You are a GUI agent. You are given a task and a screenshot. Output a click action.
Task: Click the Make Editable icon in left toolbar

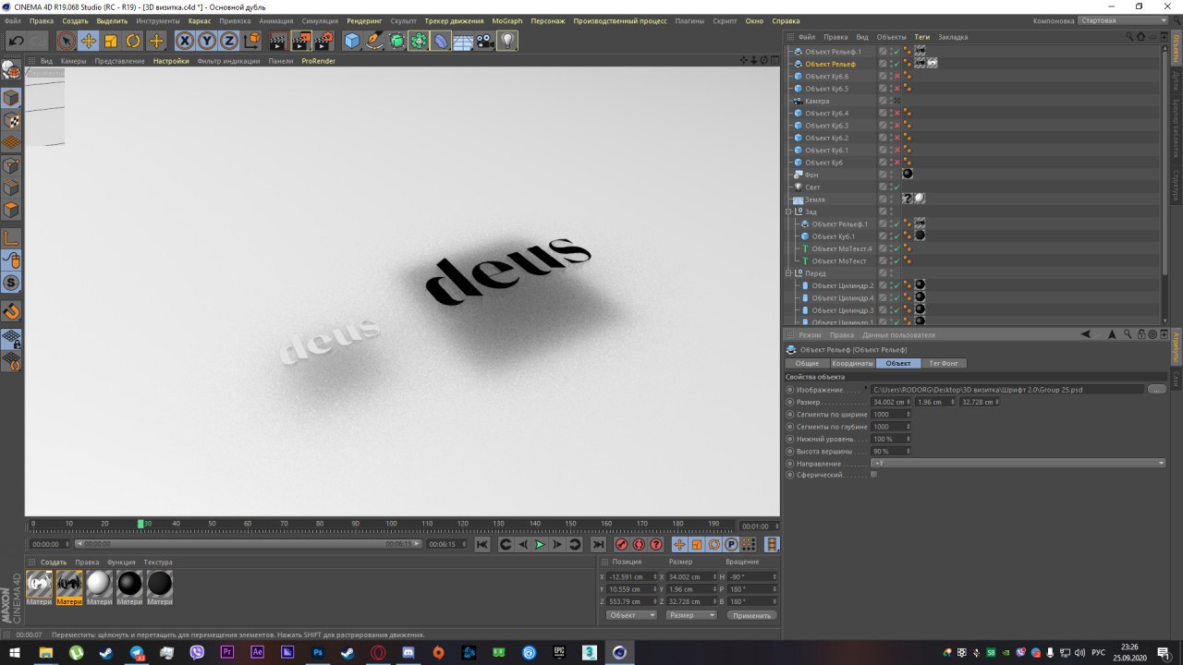(11, 70)
